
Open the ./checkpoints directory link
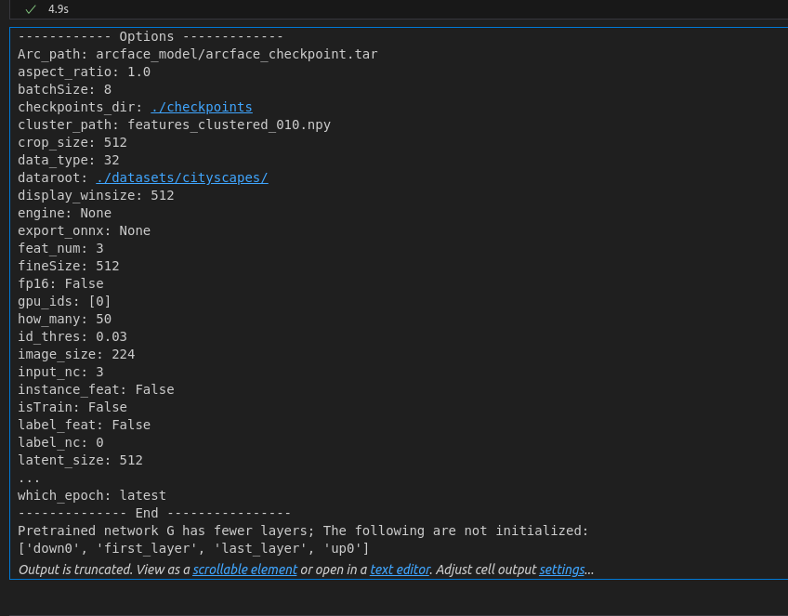(x=201, y=107)
